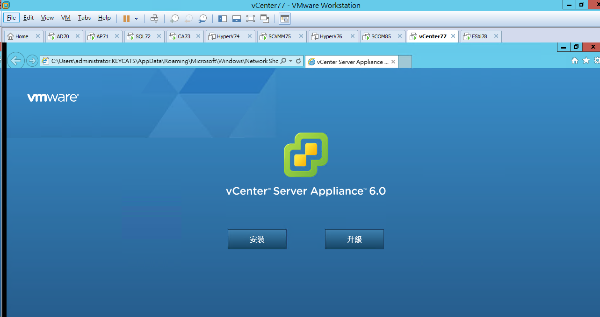
Task: Close the ESXi78 tab
Action: pos(496,36)
